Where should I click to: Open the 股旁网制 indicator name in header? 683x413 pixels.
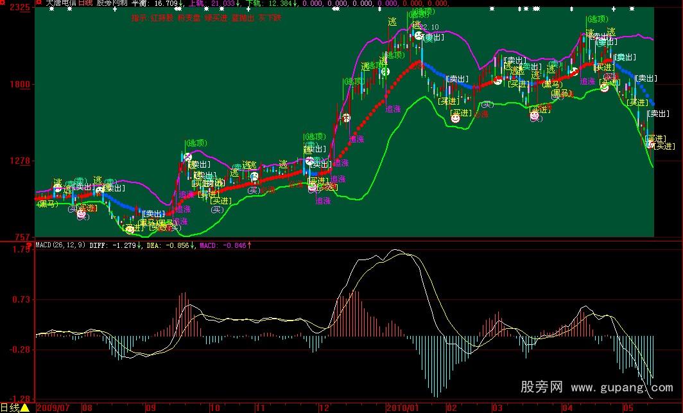112,3
